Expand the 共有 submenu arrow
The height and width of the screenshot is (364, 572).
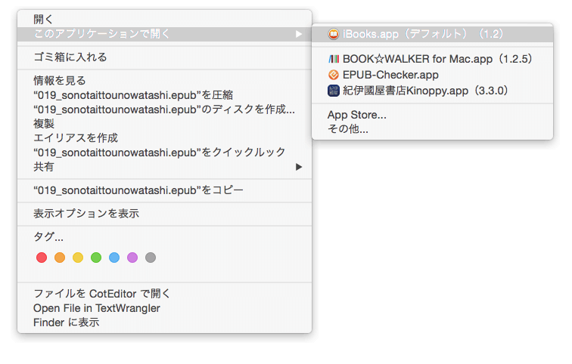click(299, 167)
